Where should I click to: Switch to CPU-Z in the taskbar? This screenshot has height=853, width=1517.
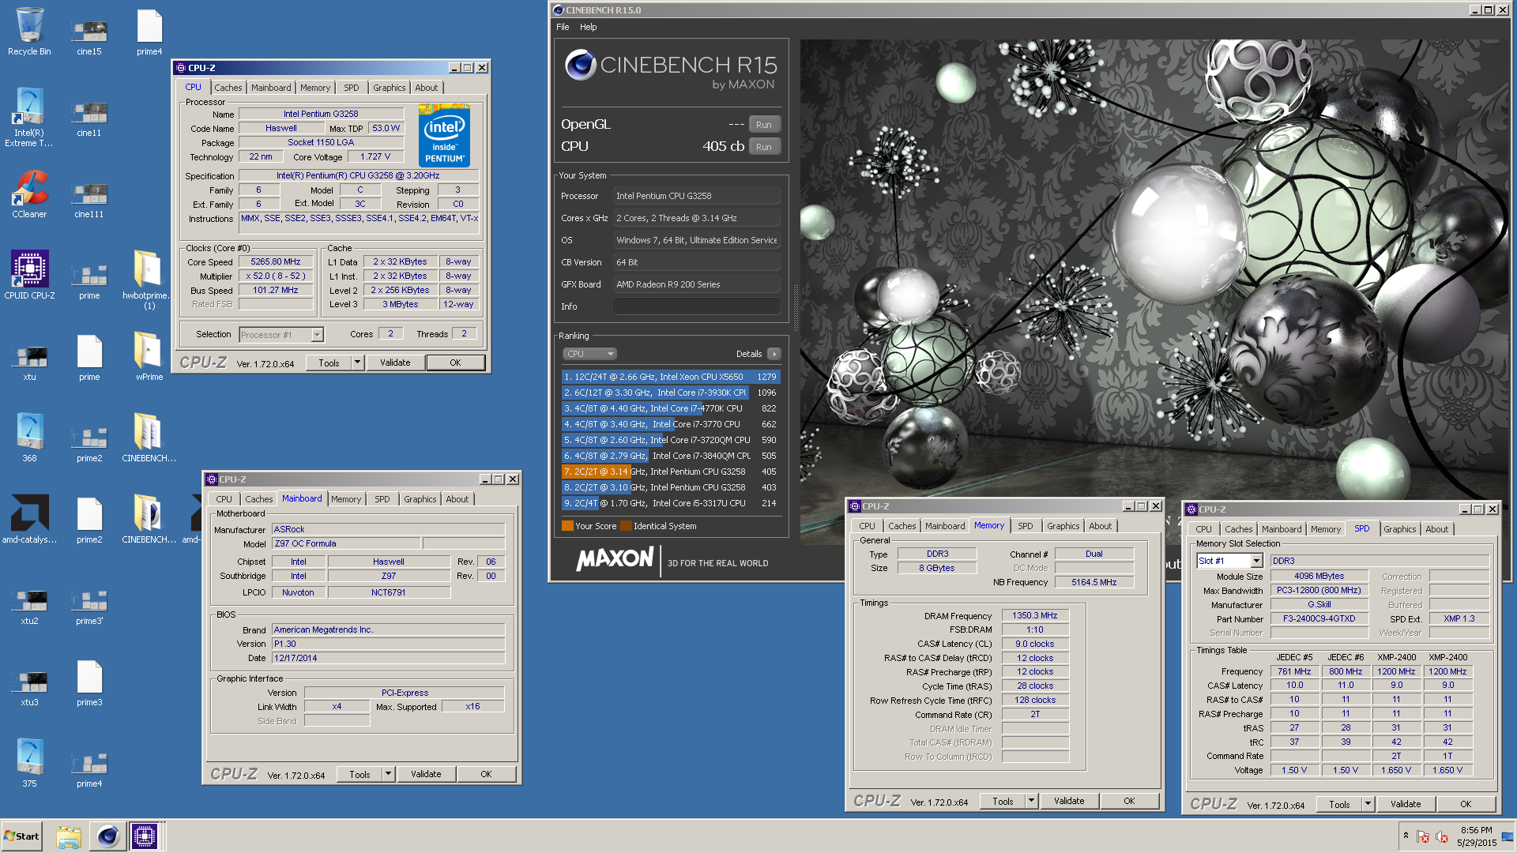tap(145, 836)
